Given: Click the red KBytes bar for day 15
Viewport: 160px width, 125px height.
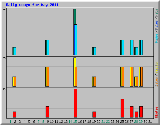Looking at the screenshot, I should click(x=75, y=103).
